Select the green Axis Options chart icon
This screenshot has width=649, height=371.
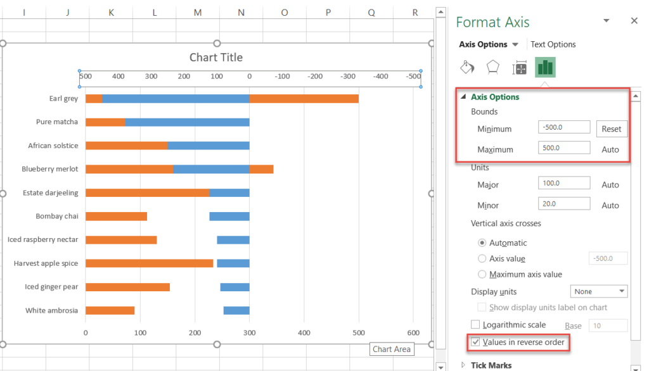pyautogui.click(x=545, y=66)
